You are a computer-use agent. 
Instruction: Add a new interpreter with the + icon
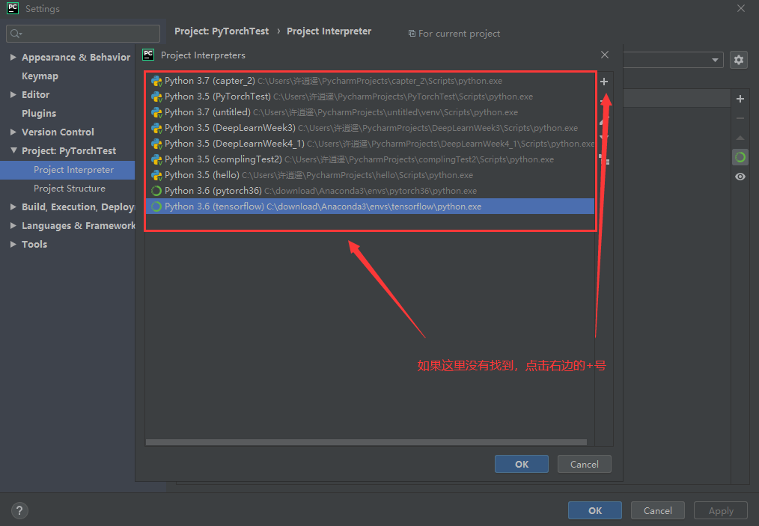pyautogui.click(x=604, y=82)
